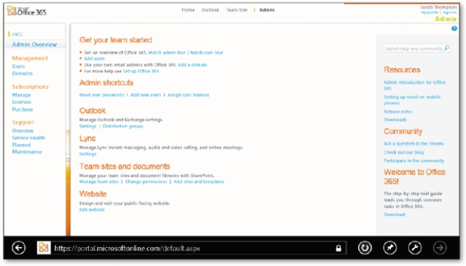Open Licenses under Subscriptions
Screen dimensions: 466x266
[22, 102]
